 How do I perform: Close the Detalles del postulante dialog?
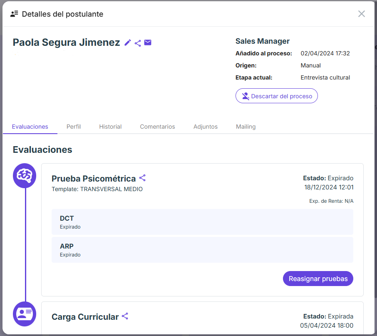pos(361,14)
